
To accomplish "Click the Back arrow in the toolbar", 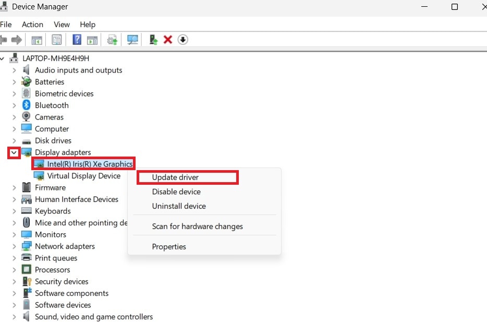I will coord(4,40).
